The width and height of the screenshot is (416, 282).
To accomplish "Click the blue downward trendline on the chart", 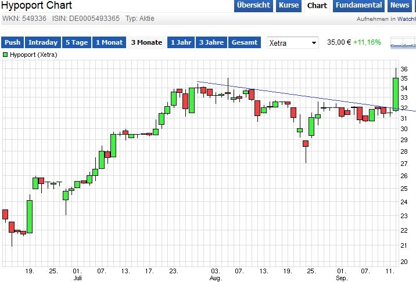I will tap(305, 96).
